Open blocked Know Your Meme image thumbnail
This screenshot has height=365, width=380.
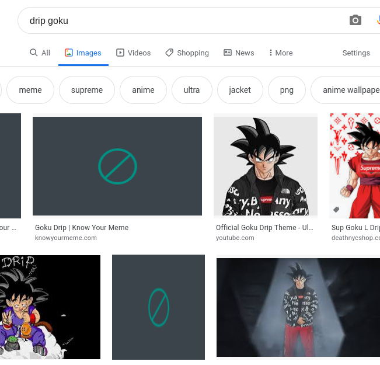tap(117, 166)
